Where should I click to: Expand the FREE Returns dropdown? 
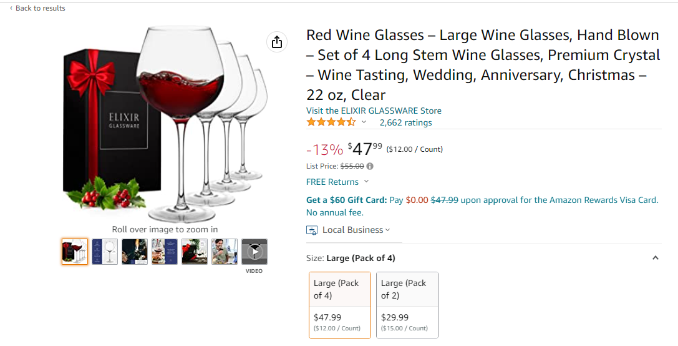pos(366,182)
